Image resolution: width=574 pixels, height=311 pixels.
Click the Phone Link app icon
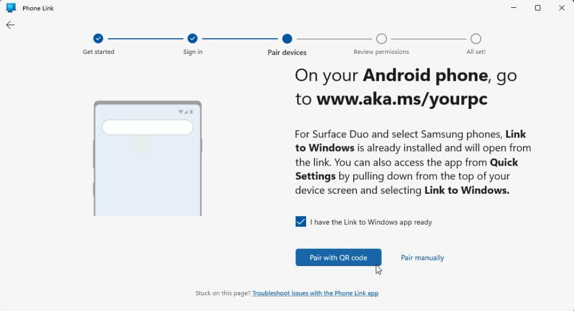pyautogui.click(x=11, y=8)
